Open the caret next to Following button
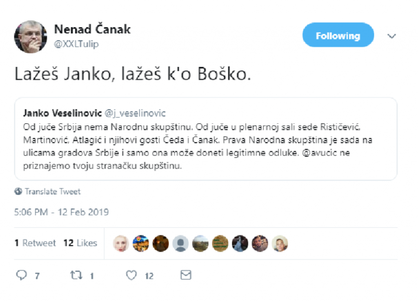Image resolution: width=418 pixels, height=301 pixels. pyautogui.click(x=392, y=36)
